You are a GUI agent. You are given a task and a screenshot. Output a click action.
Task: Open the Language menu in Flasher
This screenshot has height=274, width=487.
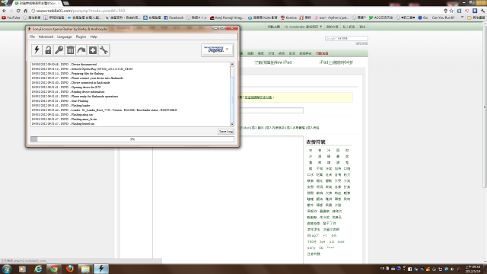pyautogui.click(x=64, y=37)
